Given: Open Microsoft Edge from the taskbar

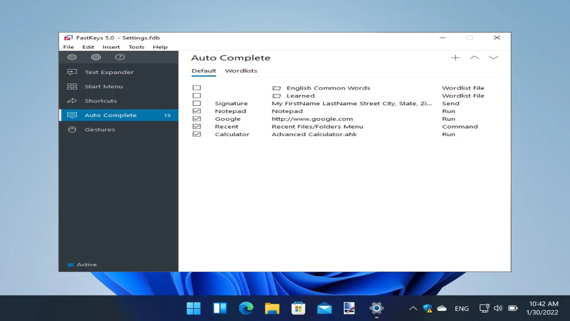Looking at the screenshot, I should [246, 308].
